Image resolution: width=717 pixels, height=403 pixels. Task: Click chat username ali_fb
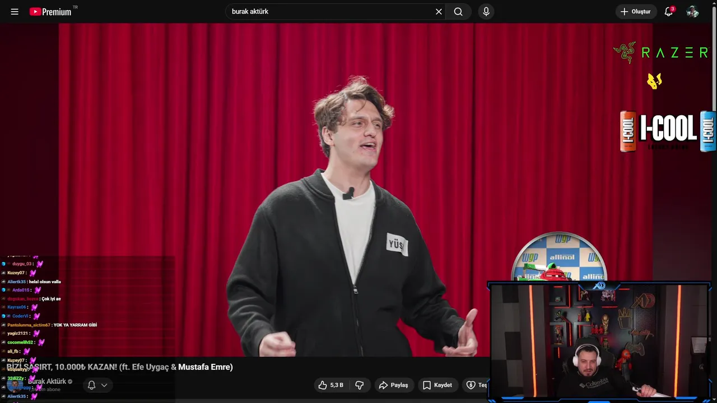click(x=13, y=351)
